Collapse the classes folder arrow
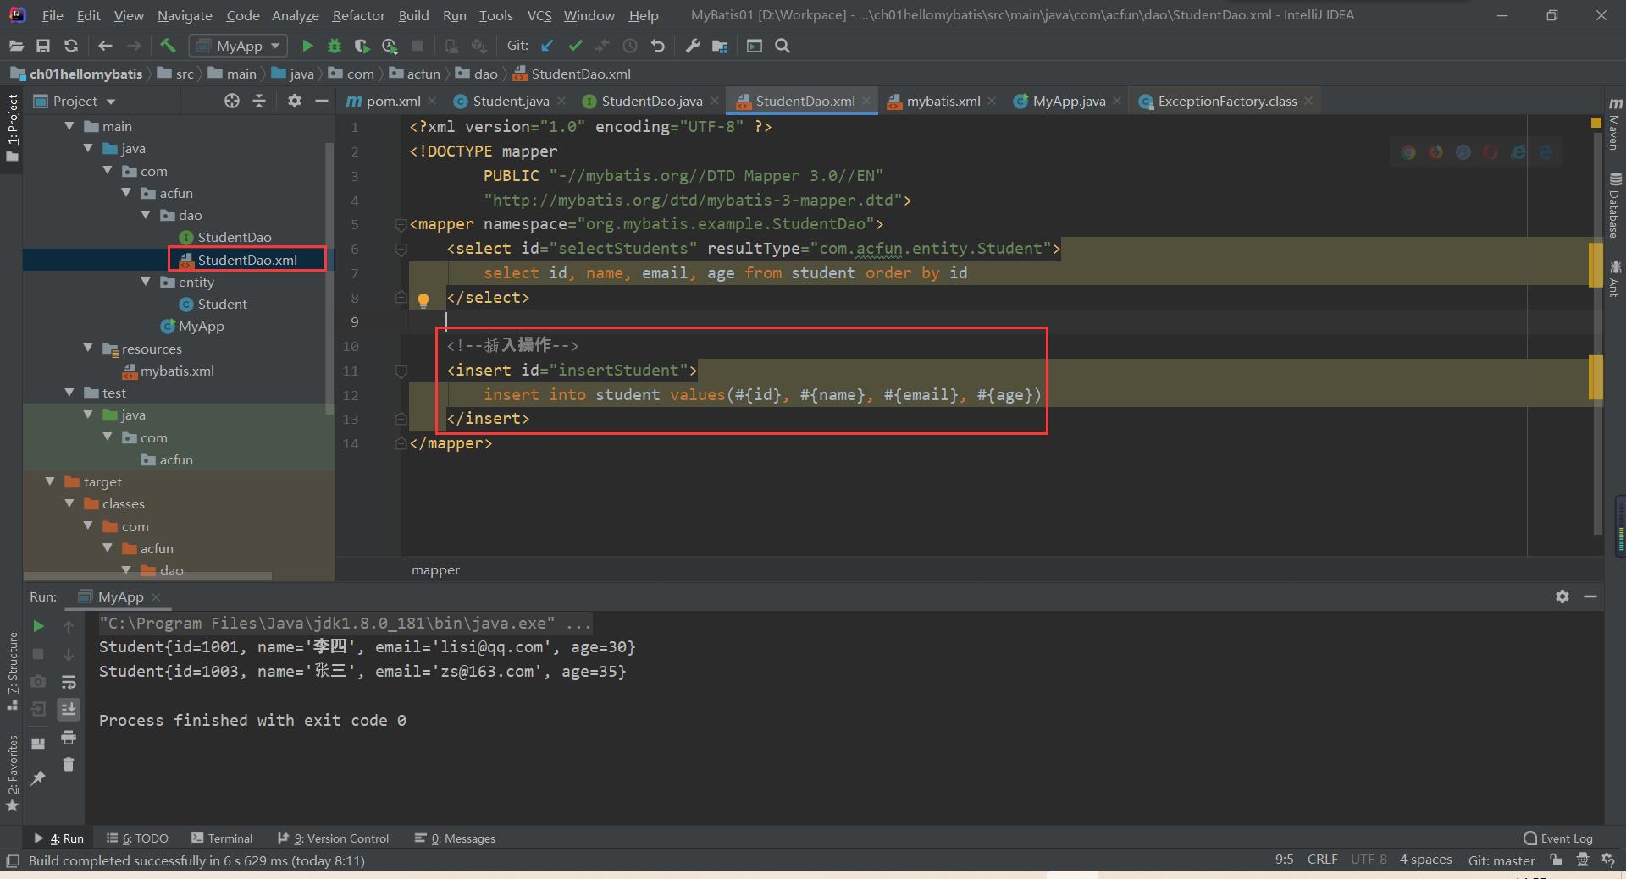Image resolution: width=1626 pixels, height=879 pixels. point(70,503)
